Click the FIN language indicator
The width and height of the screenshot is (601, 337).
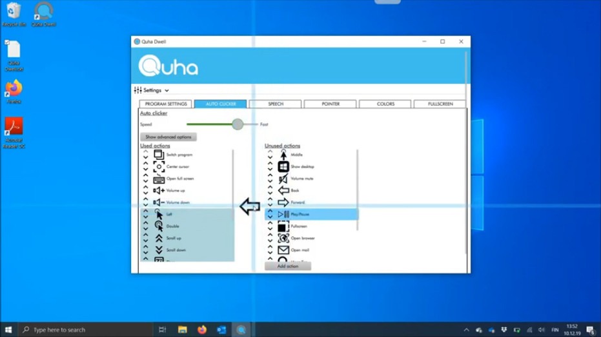click(x=555, y=330)
